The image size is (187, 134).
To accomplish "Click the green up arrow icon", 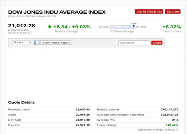I will (x=50, y=27).
